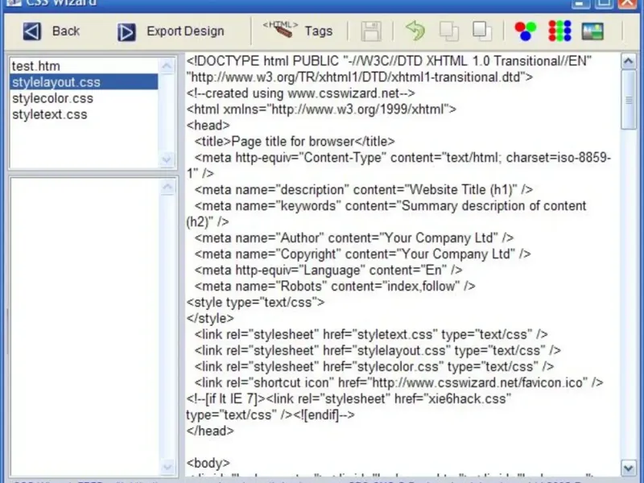This screenshot has height=483, width=644.
Task: Open the three-circle RGB color icon
Action: pos(526,31)
